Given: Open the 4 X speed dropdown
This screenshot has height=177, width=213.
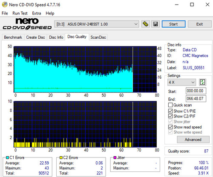Looking at the screenshot, I should point(181,82).
